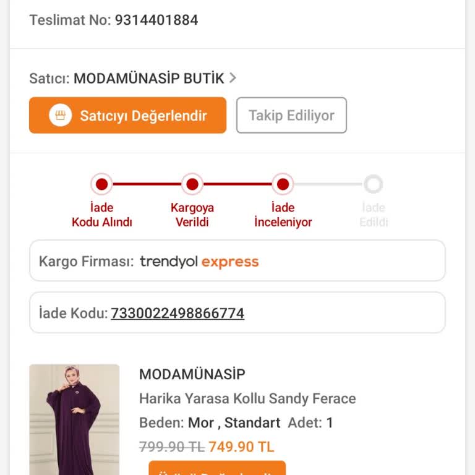The image size is (475, 475).
Task: Select the İade İnceleniyor step dot
Action: pos(283,184)
